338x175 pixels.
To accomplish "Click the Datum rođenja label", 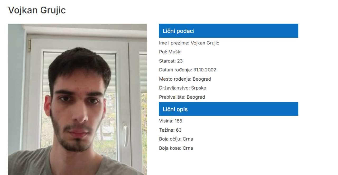I will pyautogui.click(x=176, y=70).
